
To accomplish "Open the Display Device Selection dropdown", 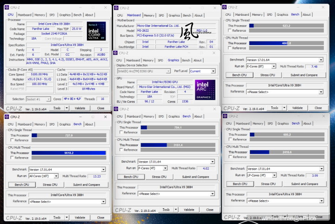I will (x=144, y=71).
